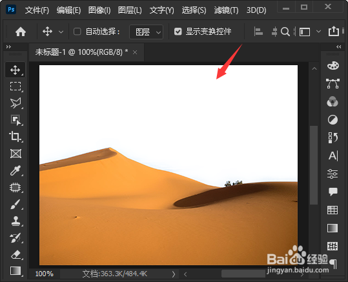Select the Eyedropper tool

[15, 170]
